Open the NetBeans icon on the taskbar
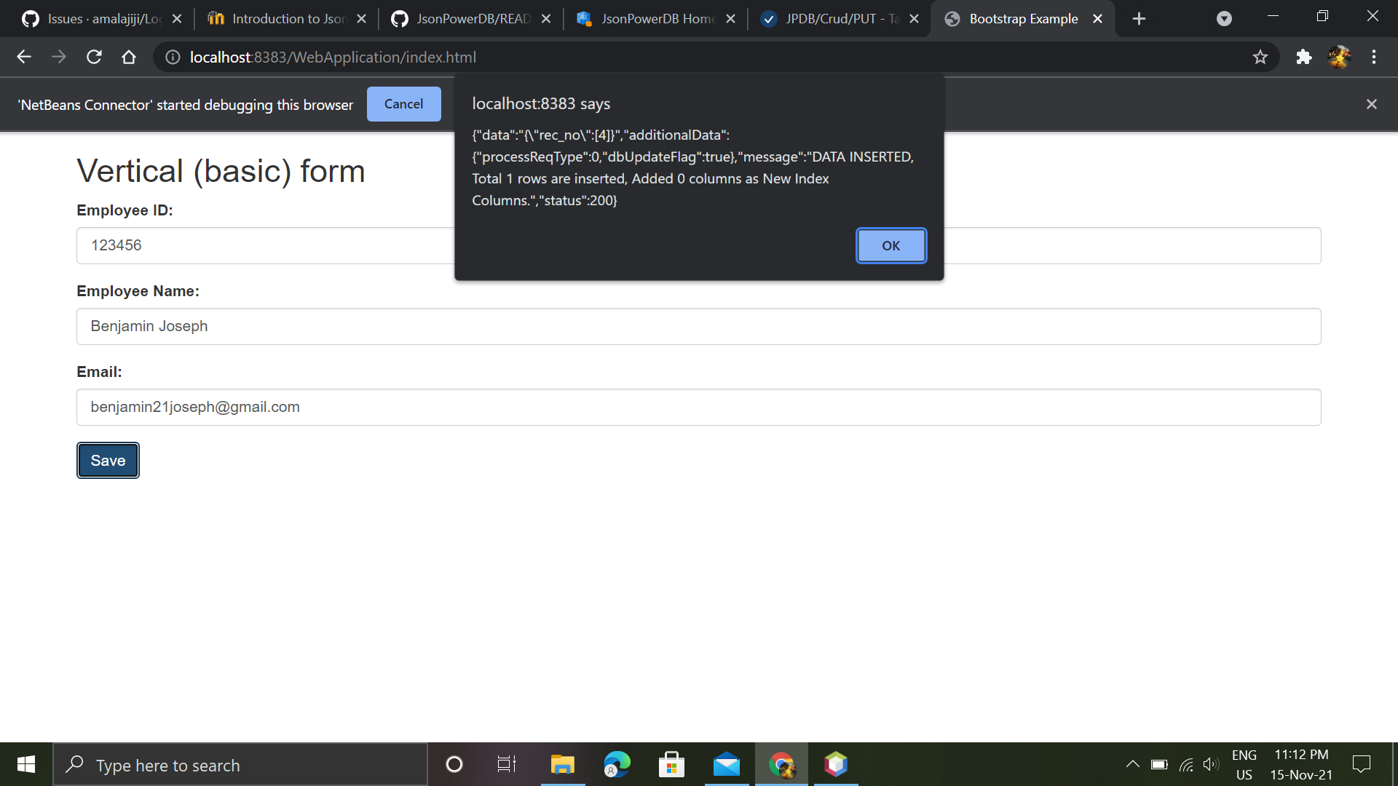Viewport: 1398px width, 786px height. (x=836, y=764)
